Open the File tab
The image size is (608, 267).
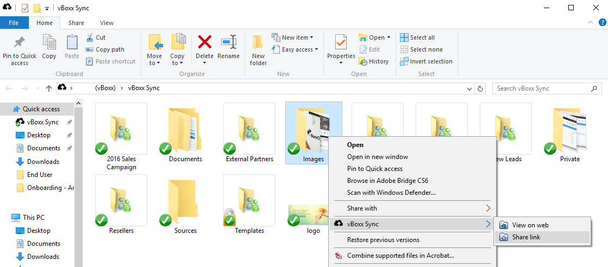14,23
